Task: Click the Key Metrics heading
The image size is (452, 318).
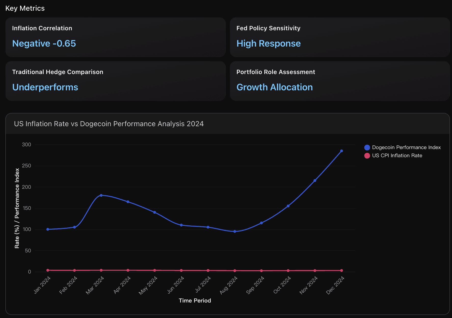Action: [x=25, y=8]
